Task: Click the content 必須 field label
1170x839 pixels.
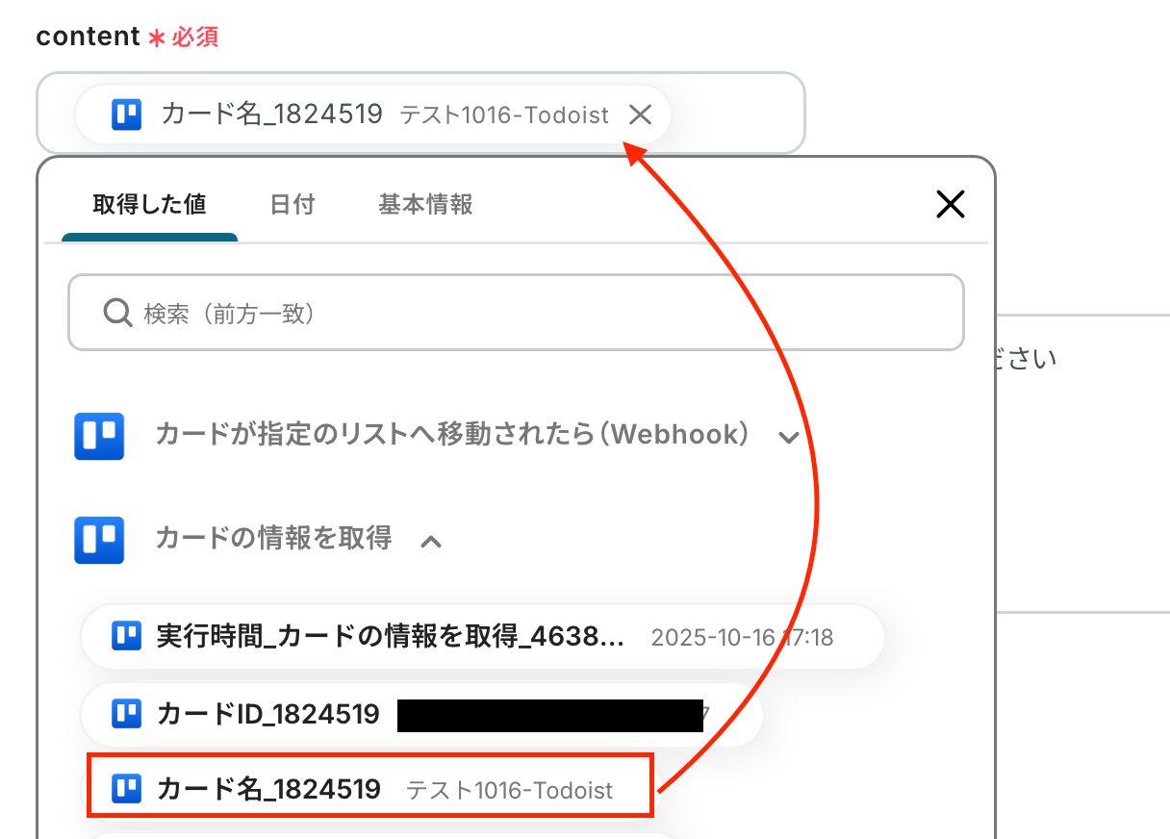Action: point(127,37)
